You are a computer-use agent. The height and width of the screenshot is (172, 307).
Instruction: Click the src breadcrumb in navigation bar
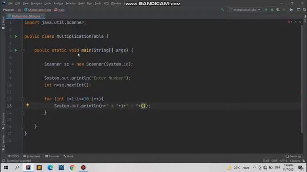[19, 10]
